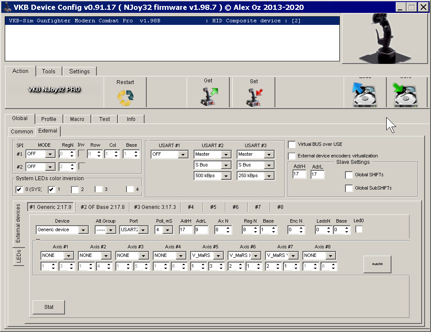The width and height of the screenshot is (431, 332).
Task: Open Axis #1 NONE dropdown
Action: click(68, 256)
